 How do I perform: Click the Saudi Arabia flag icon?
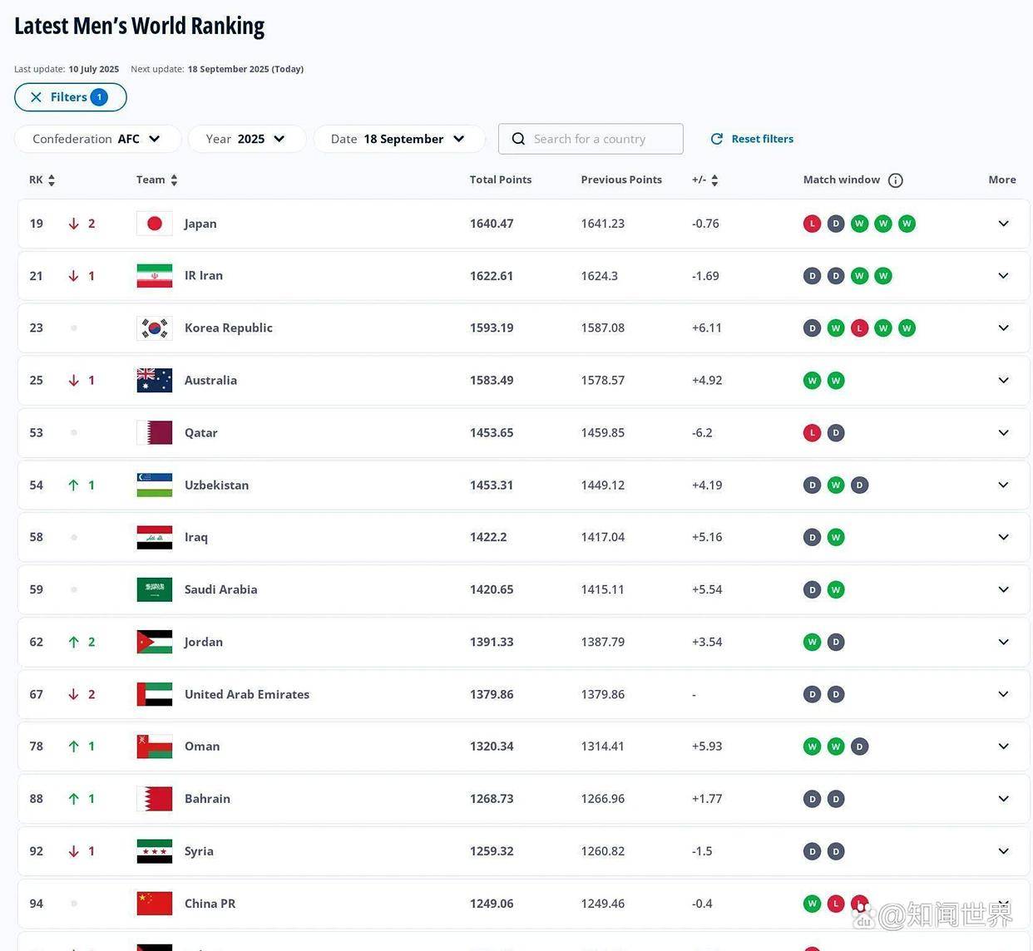pos(155,589)
